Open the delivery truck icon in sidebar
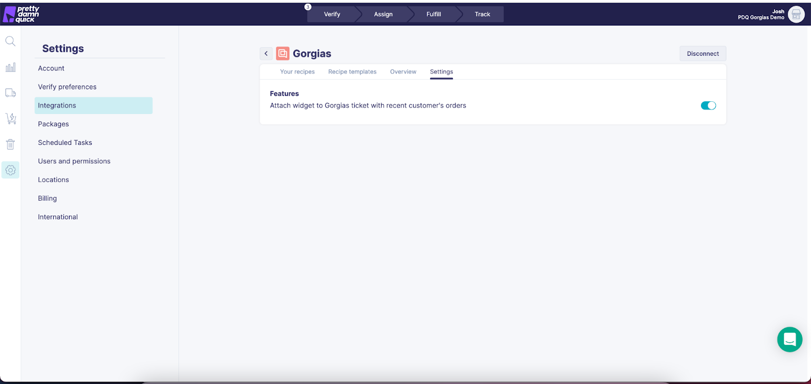Viewport: 811px width, 384px height. pyautogui.click(x=10, y=93)
